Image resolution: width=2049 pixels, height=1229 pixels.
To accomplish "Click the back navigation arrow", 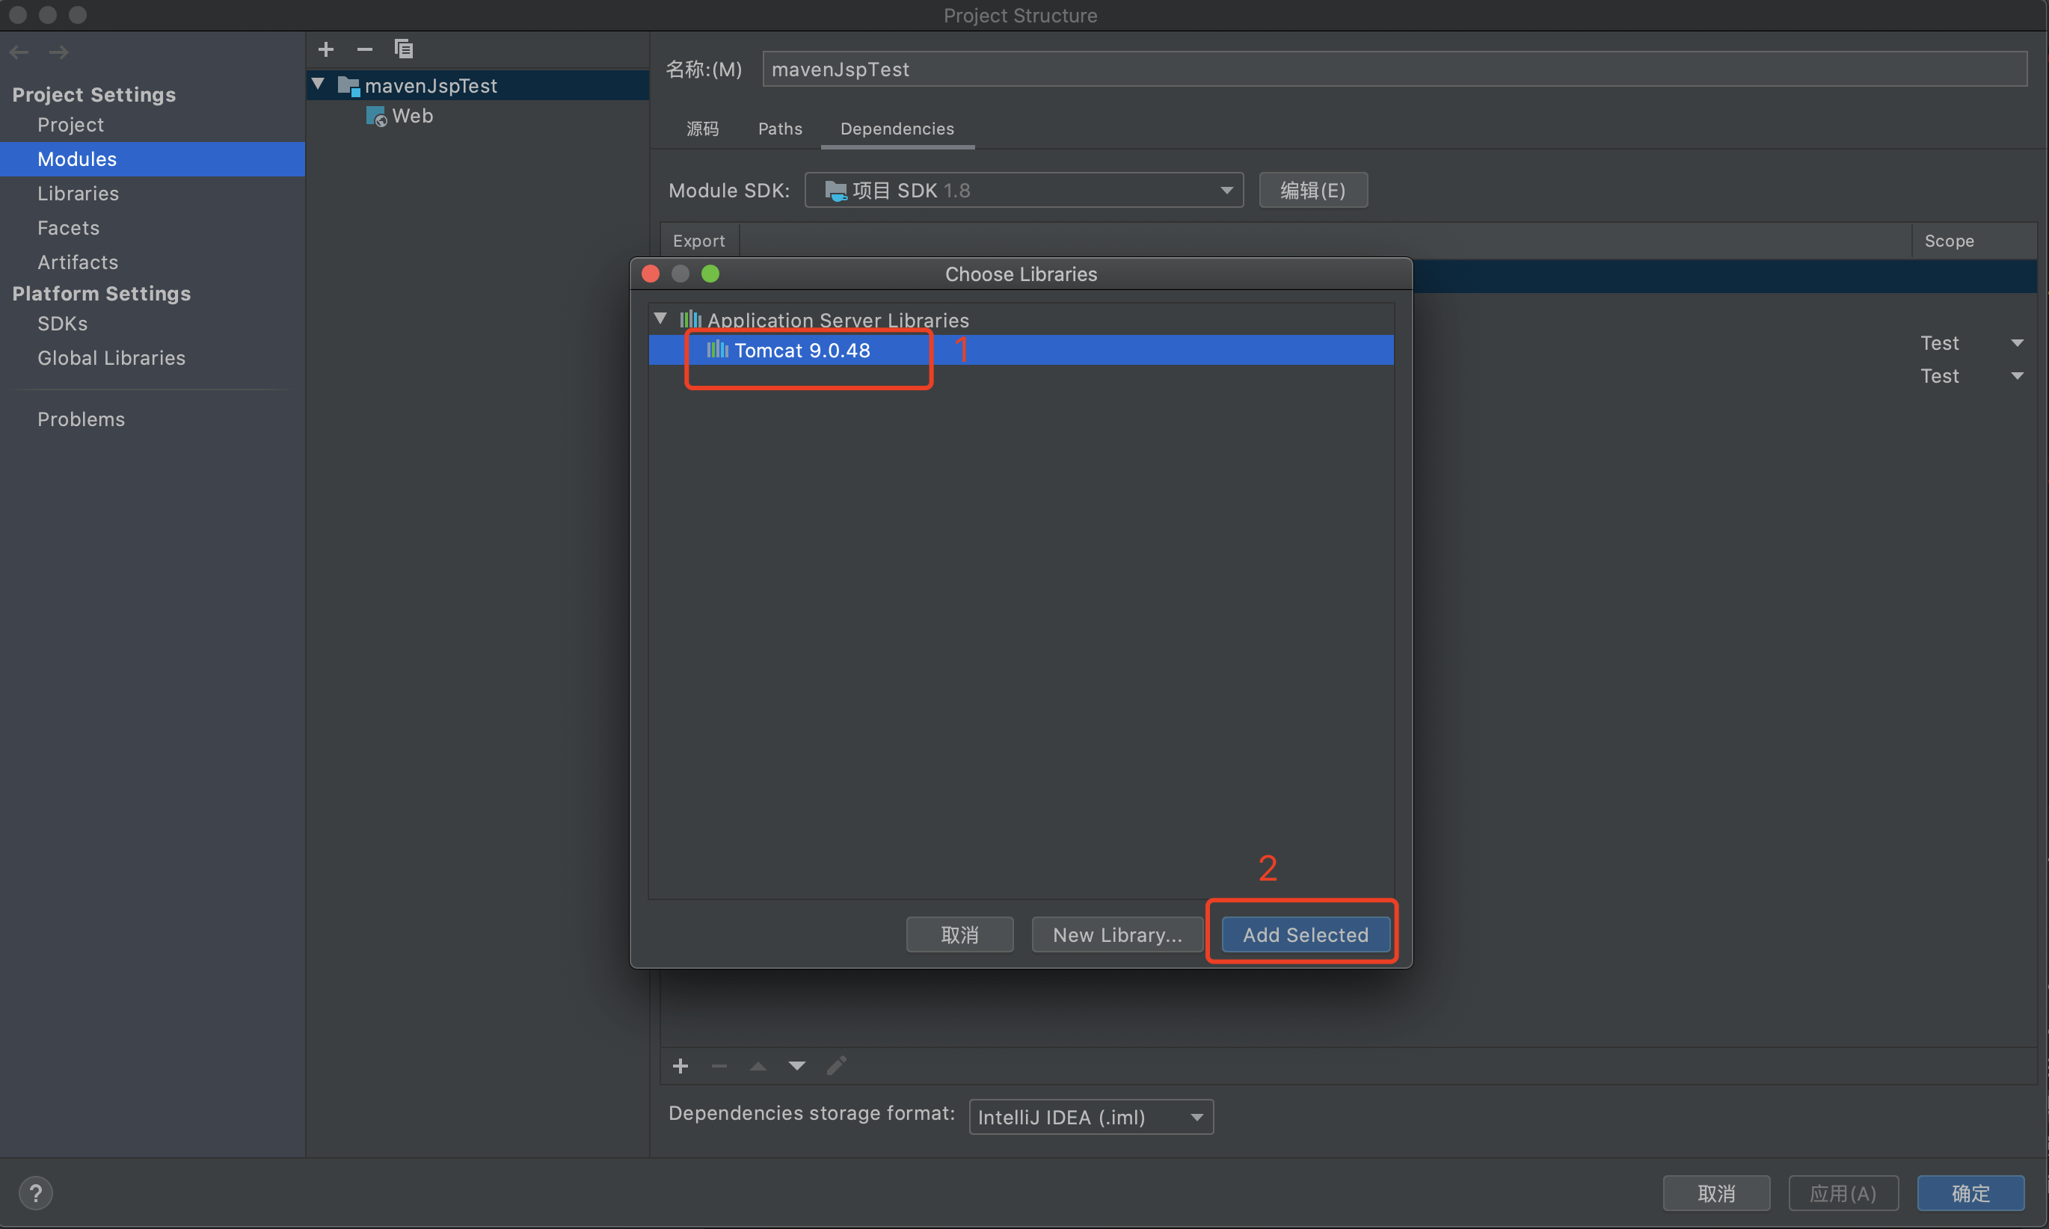I will [19, 52].
